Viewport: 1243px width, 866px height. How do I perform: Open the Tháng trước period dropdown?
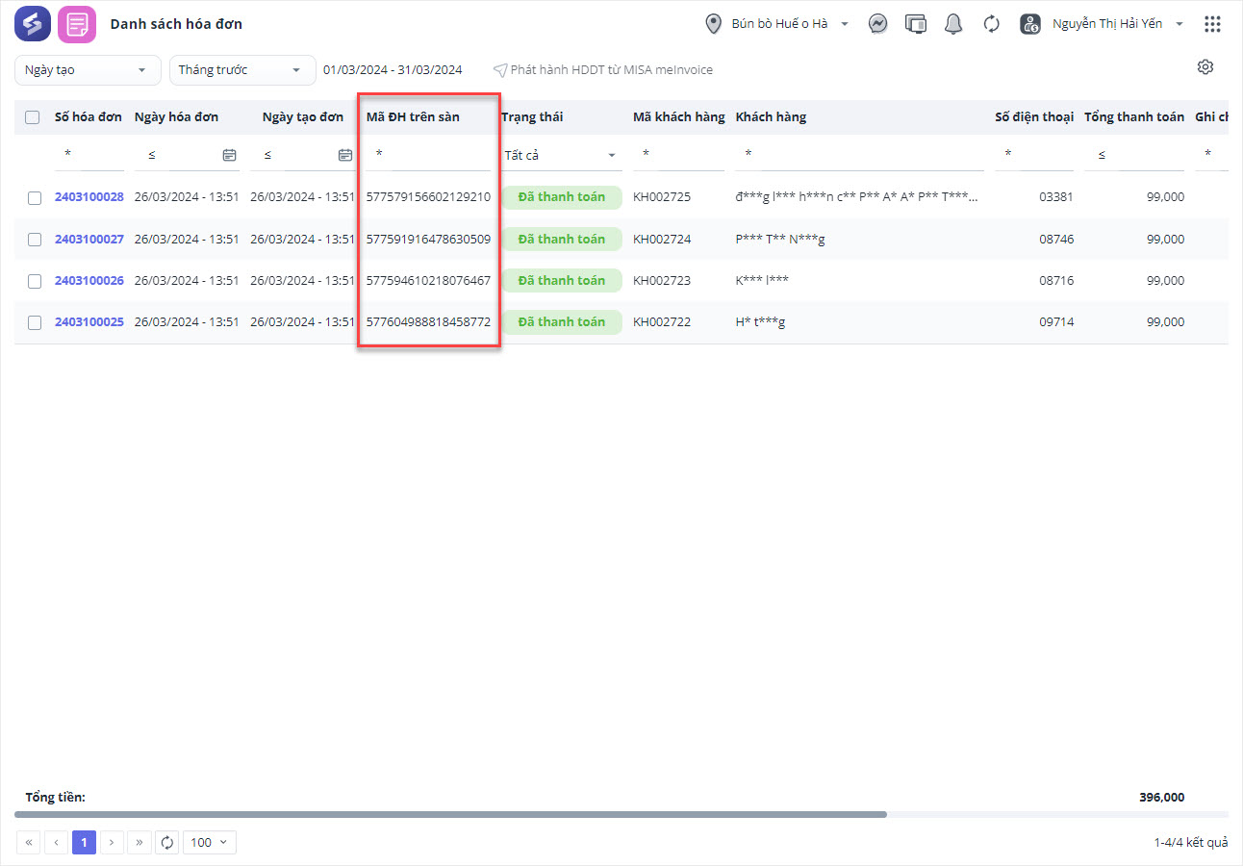point(242,70)
